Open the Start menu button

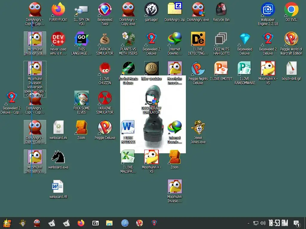pos(7,223)
